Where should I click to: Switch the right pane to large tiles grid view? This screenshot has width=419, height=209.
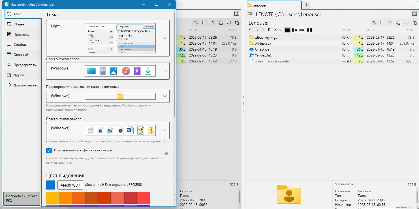pyautogui.click(x=309, y=30)
